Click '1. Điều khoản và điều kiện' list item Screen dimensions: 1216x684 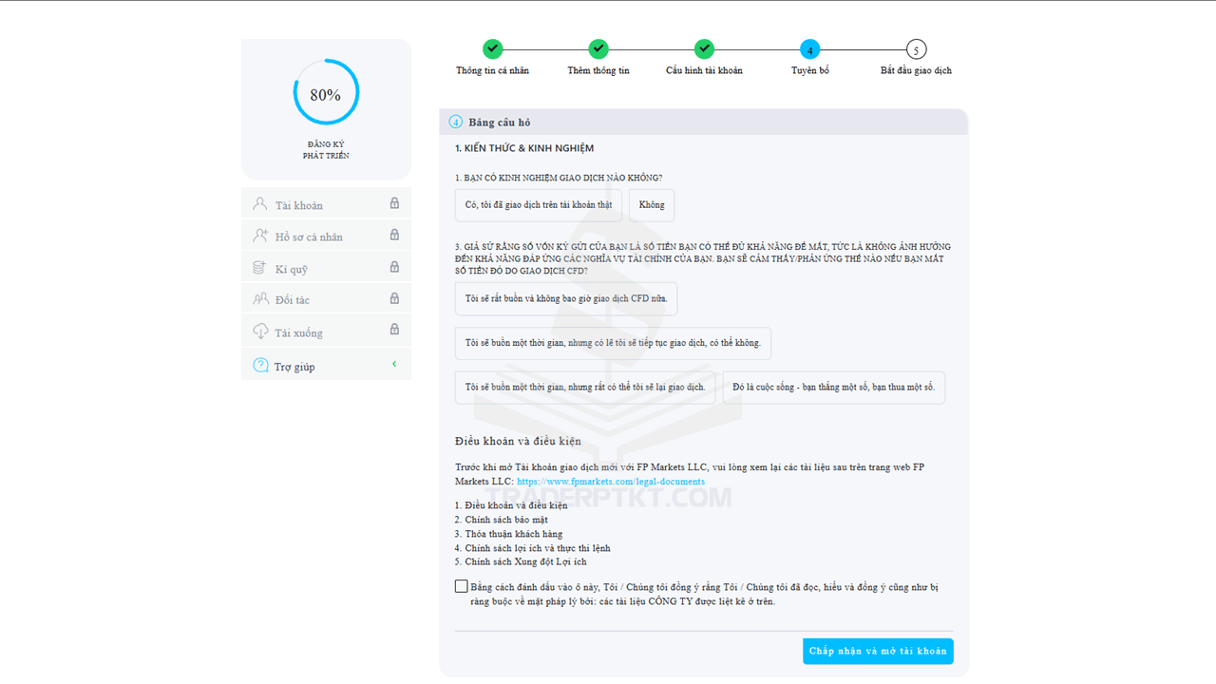[x=511, y=505]
